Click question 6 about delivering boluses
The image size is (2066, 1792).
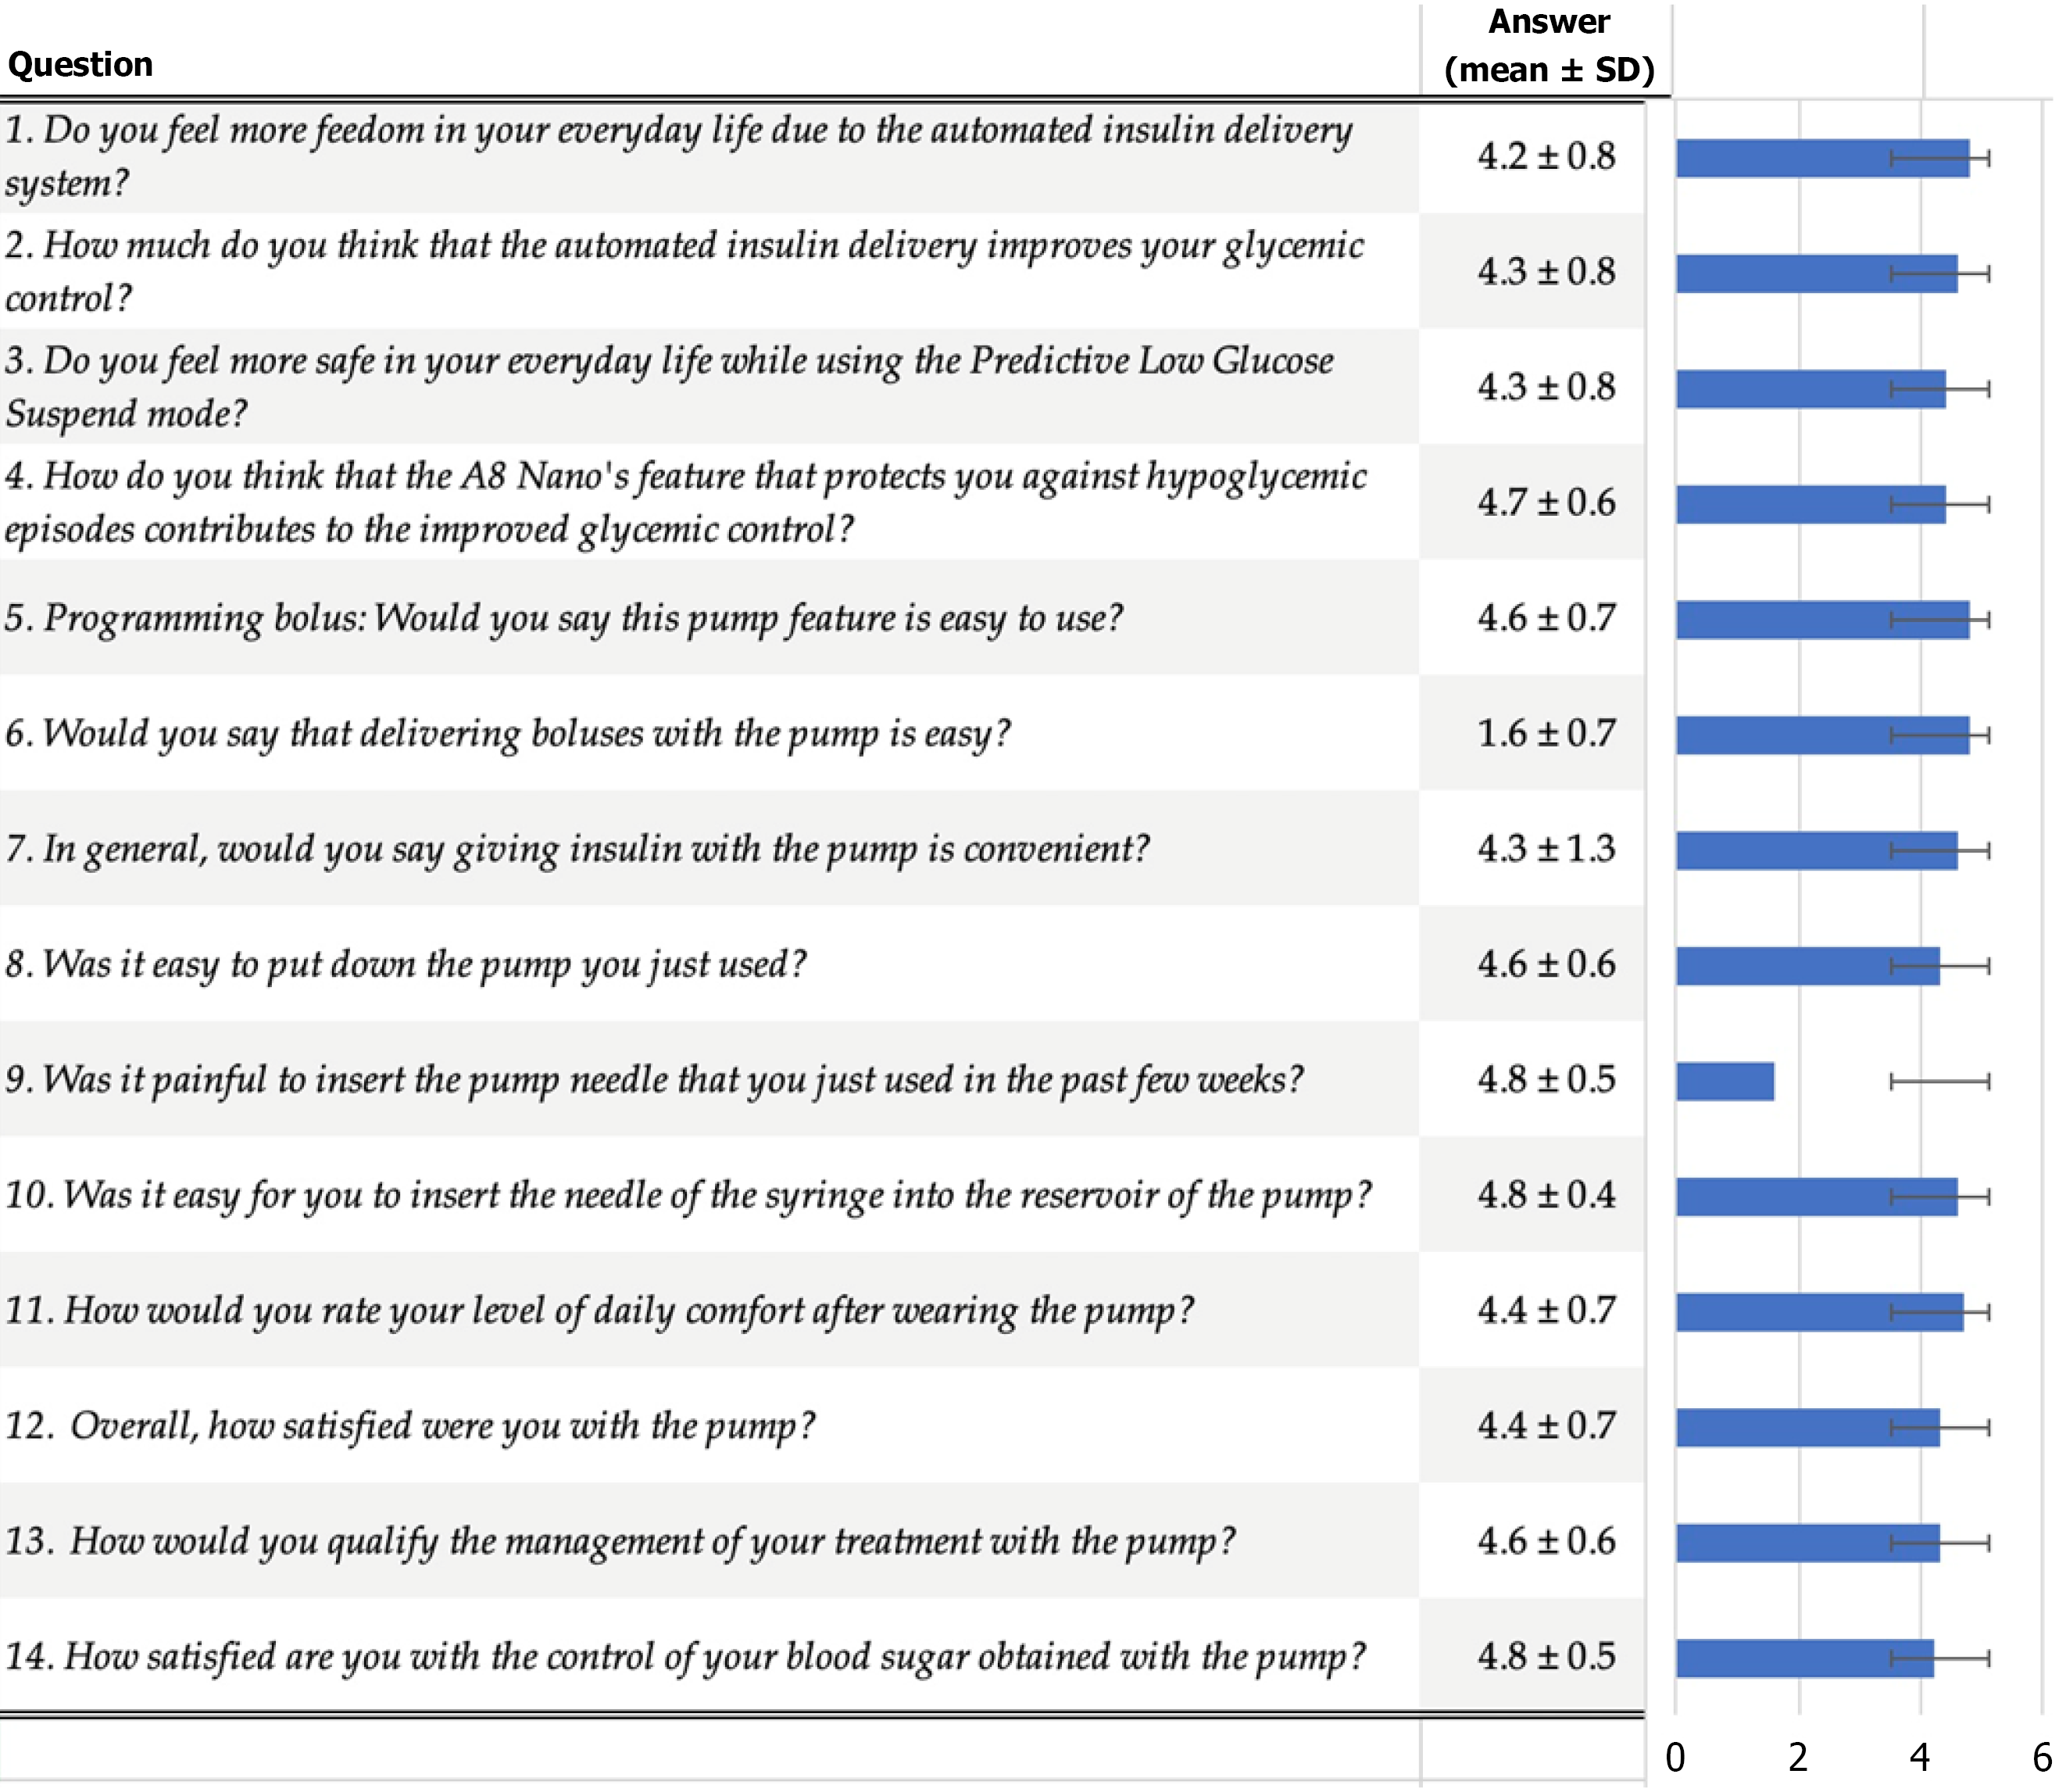508,733
